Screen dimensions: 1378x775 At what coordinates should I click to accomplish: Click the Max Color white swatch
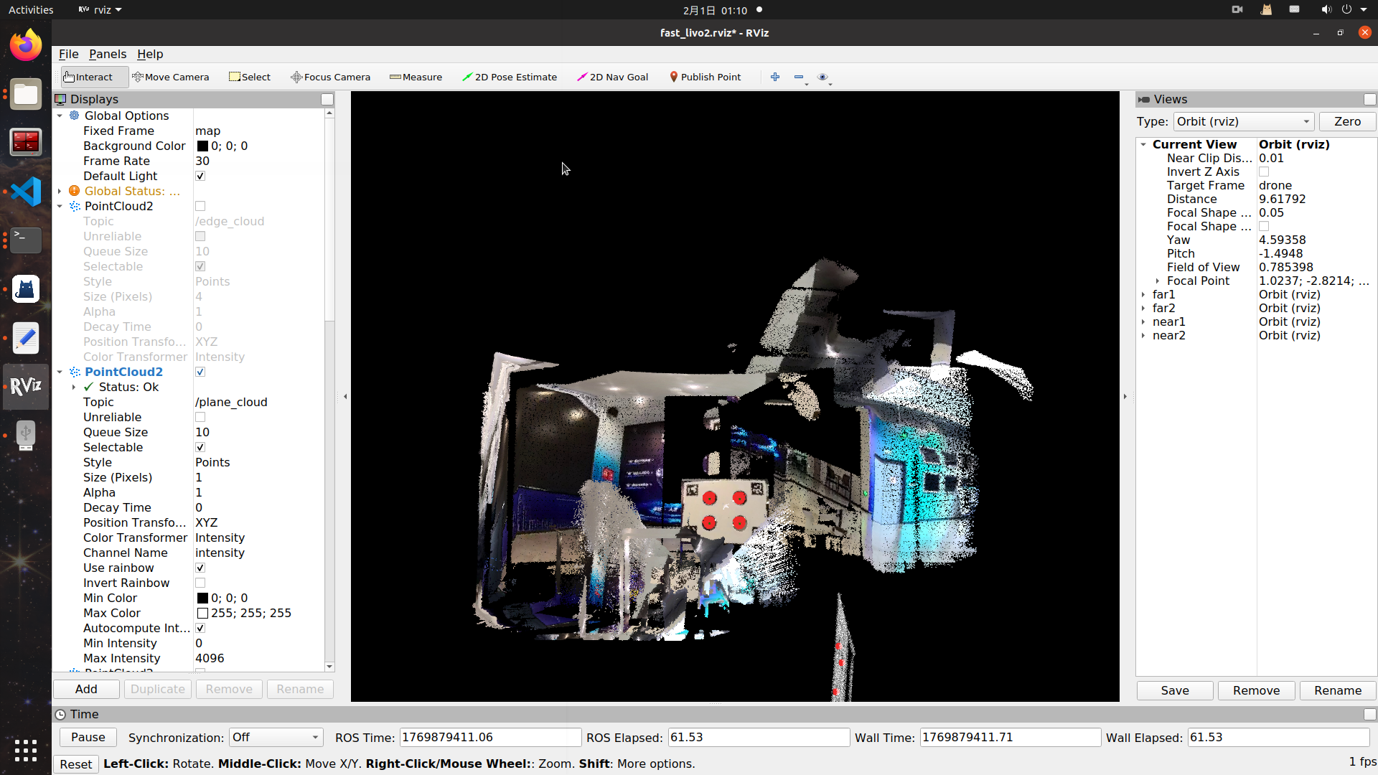pyautogui.click(x=202, y=613)
